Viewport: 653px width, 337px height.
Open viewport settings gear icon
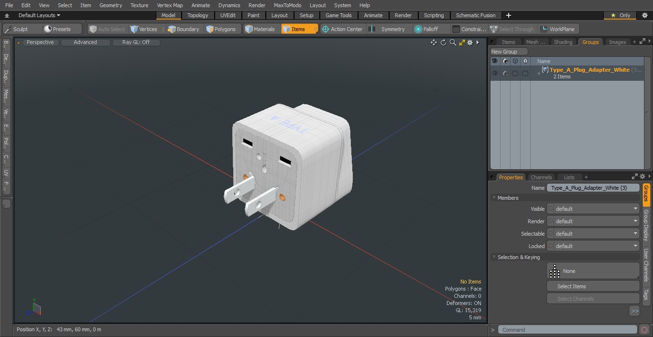(x=470, y=43)
